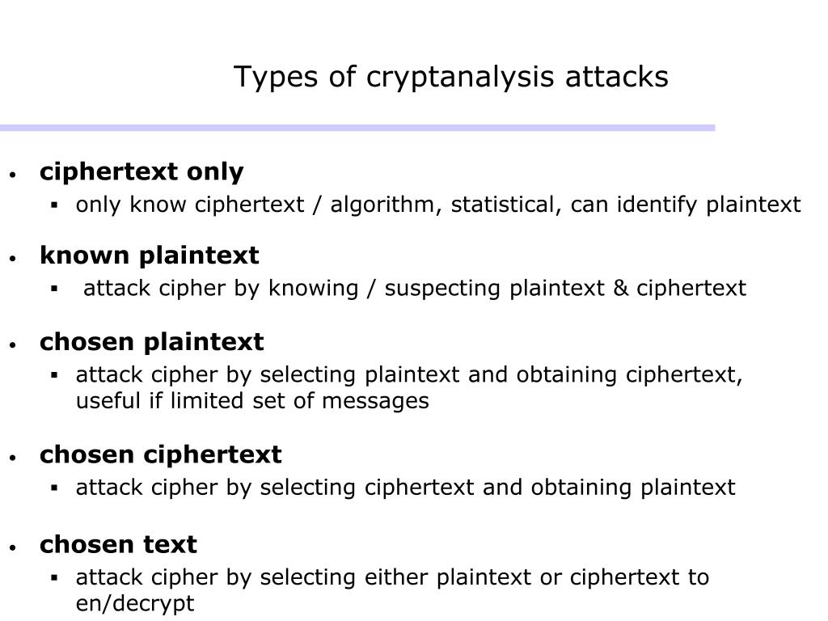Click the slide title 'Types of cryptanalysis attacks'
Viewport: 828px width, 621px height.
451,77
